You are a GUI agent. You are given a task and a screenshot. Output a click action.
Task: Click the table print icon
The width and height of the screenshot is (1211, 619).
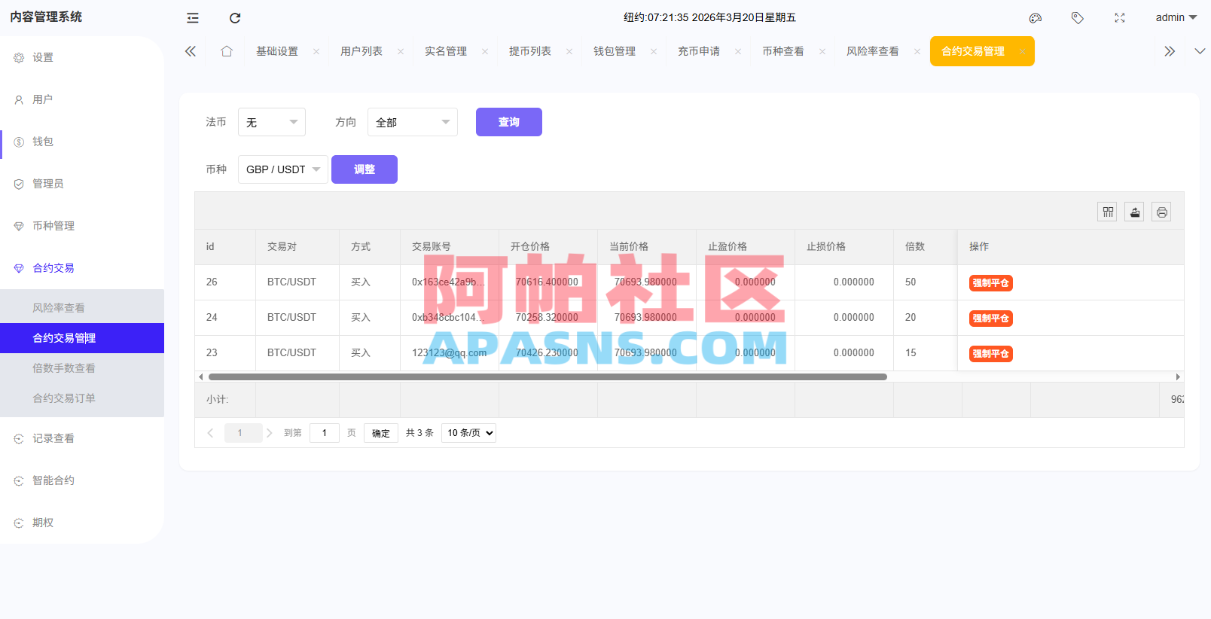coord(1162,212)
